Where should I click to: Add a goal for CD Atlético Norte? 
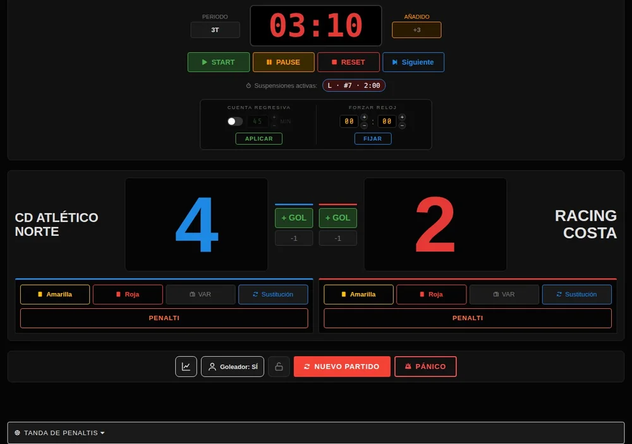[294, 218]
